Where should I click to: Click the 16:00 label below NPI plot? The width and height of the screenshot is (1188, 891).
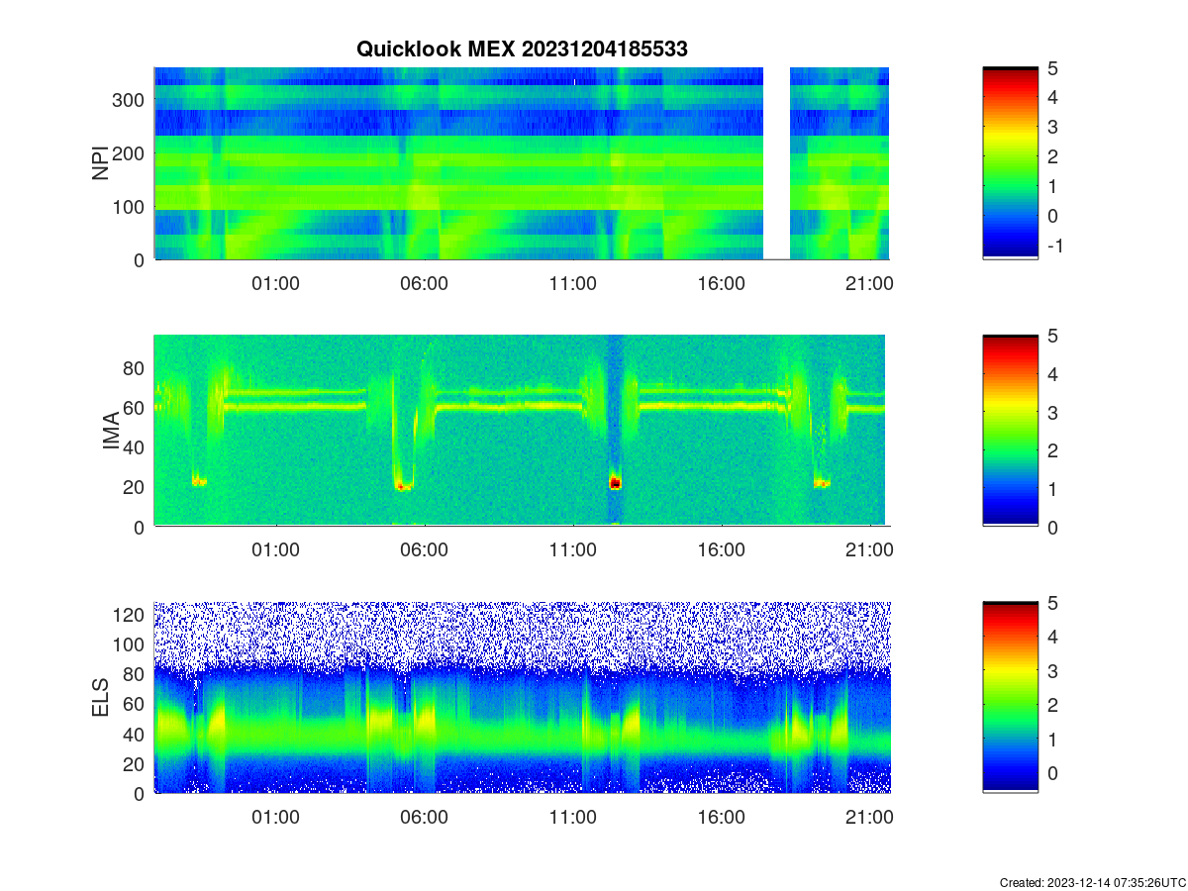721,283
